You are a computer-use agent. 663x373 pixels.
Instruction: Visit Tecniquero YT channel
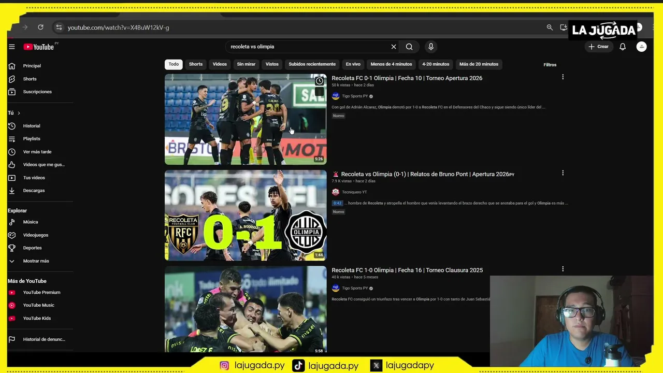click(354, 192)
